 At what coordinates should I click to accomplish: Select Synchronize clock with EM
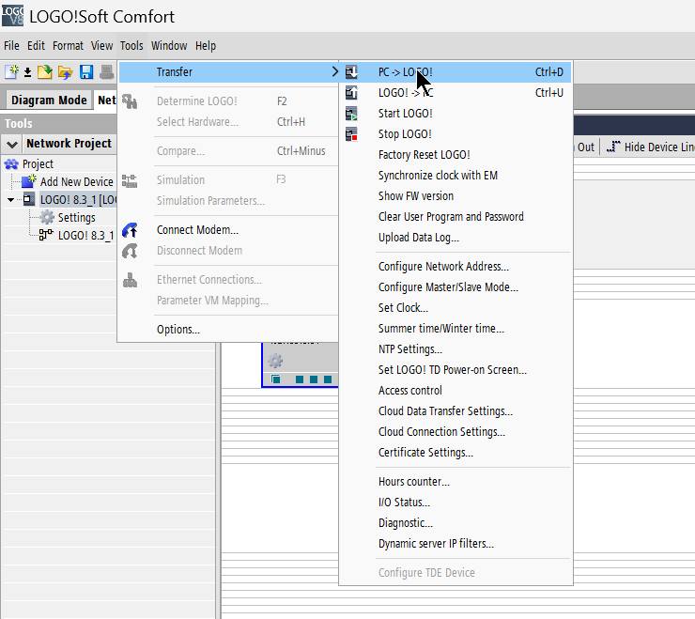(x=456, y=176)
